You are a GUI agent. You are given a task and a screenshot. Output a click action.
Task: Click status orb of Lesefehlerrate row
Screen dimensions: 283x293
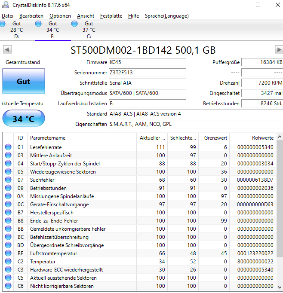[8, 147]
